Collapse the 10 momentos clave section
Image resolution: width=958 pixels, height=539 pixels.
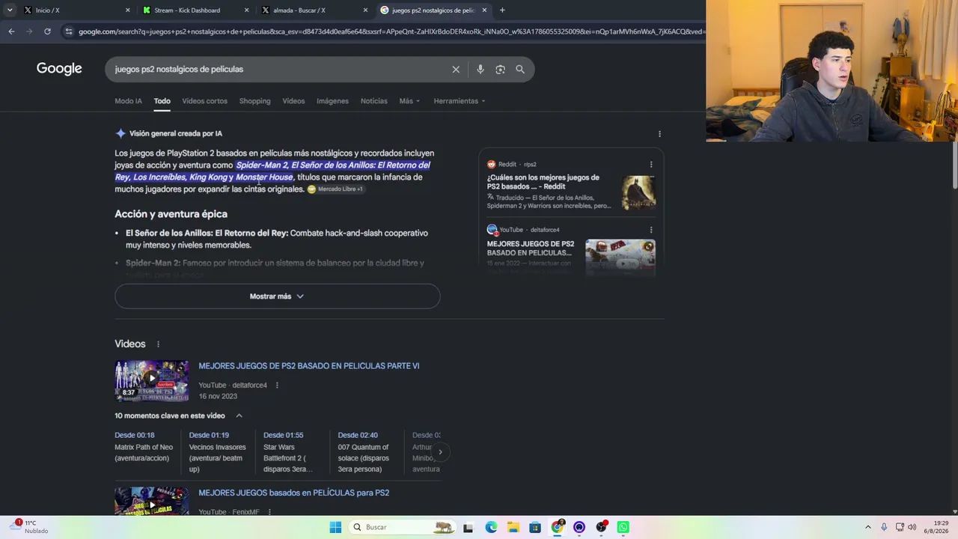tap(239, 415)
